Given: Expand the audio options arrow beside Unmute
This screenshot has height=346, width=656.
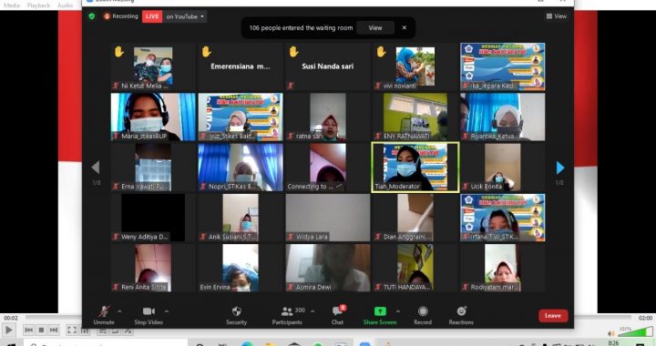Looking at the screenshot, I should (119, 311).
